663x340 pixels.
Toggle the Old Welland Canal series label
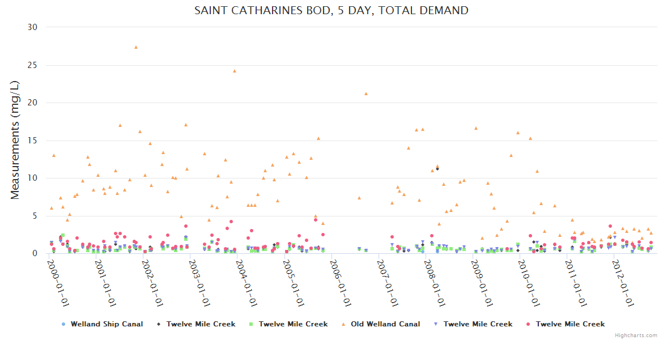point(385,324)
